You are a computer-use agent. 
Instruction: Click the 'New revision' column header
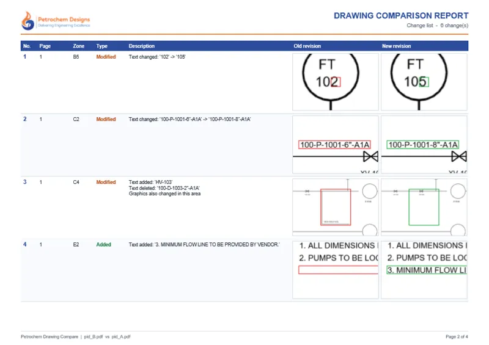pos(396,46)
